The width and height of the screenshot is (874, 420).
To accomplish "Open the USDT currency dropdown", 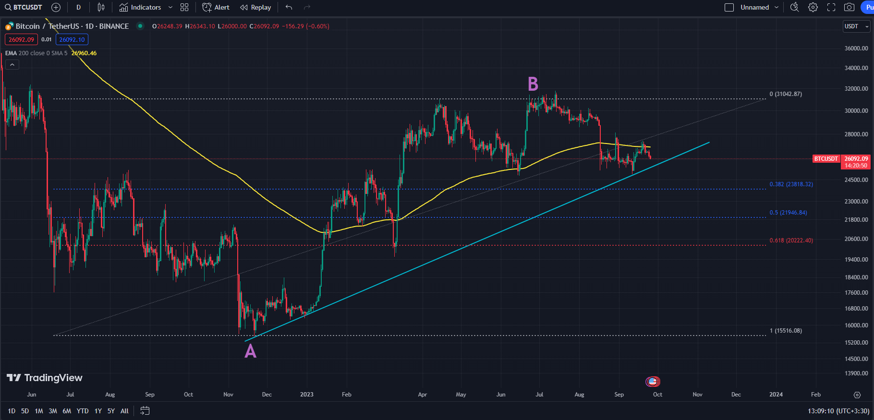I will pos(856,26).
